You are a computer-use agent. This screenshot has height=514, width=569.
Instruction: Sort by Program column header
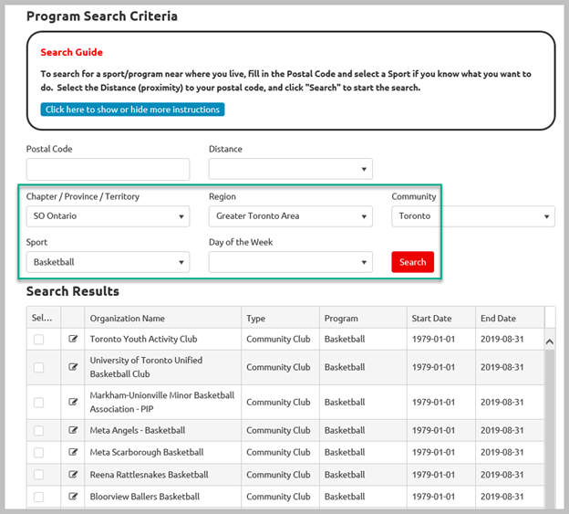click(x=363, y=318)
